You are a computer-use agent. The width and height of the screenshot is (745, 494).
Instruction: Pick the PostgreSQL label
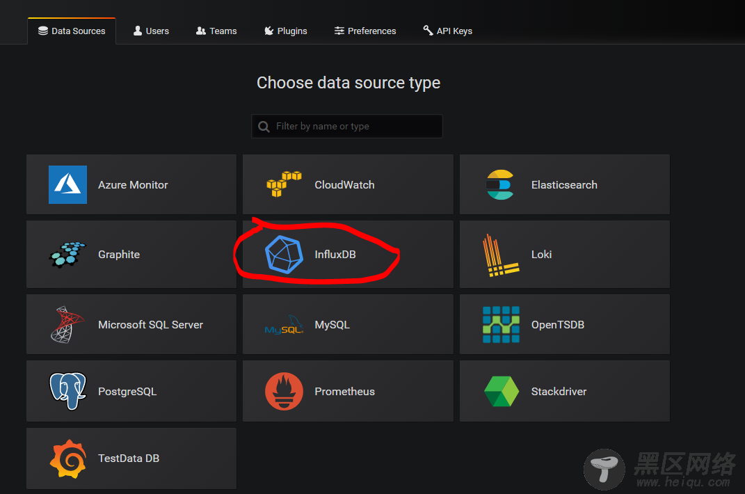[x=127, y=392]
